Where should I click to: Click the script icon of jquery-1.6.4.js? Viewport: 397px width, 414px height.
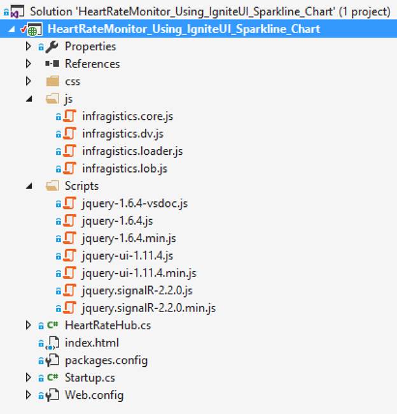coord(69,221)
